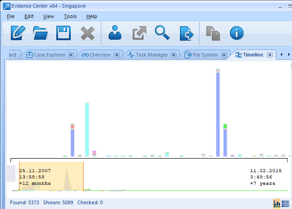Click the '25.11.2007' start date label
Screen dimensions: 292x209
35,170
